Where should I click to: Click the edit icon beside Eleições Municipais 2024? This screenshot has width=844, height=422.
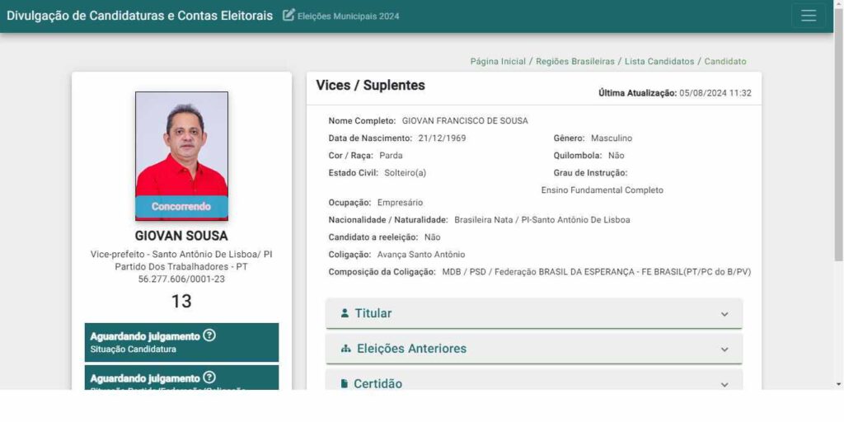[288, 15]
